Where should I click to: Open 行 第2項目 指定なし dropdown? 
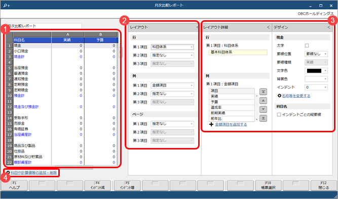tap(172, 55)
